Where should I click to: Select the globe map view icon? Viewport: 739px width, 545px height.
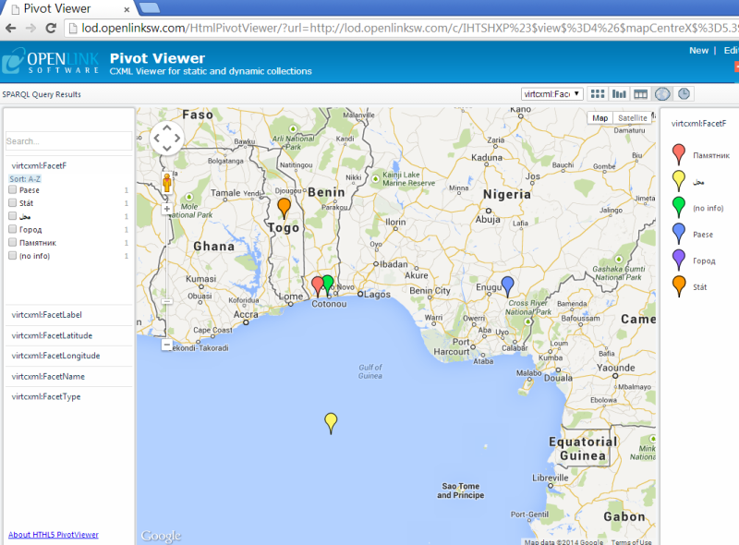tap(661, 94)
